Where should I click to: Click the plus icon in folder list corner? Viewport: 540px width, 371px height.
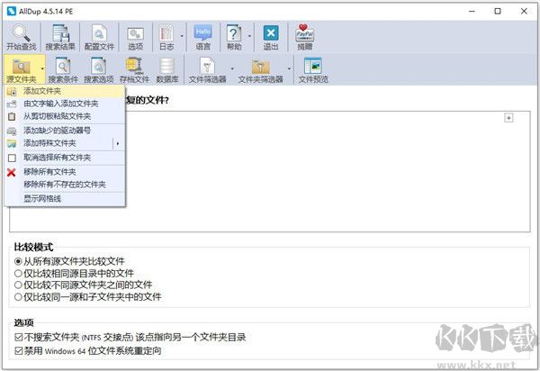tap(508, 118)
